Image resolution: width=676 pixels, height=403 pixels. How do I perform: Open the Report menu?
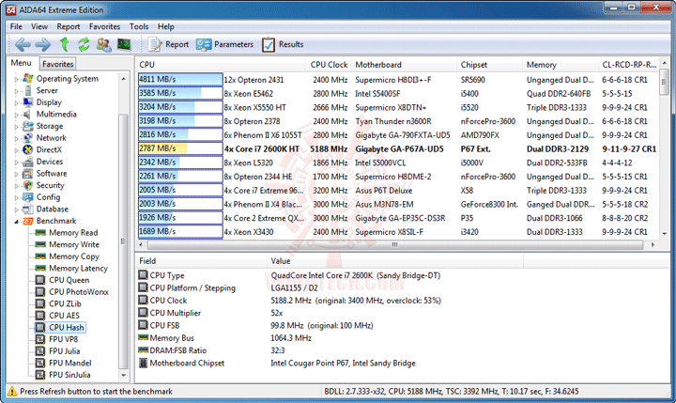[69, 26]
